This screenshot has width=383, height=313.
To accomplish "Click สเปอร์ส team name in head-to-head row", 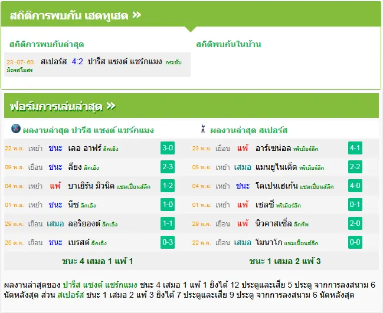I will (54, 61).
